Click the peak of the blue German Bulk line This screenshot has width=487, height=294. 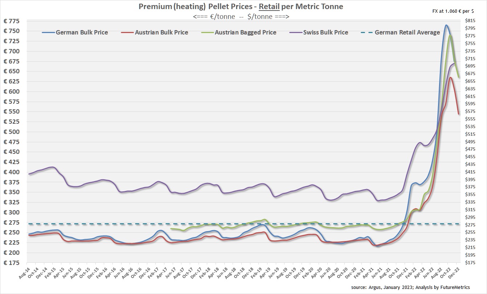446,25
